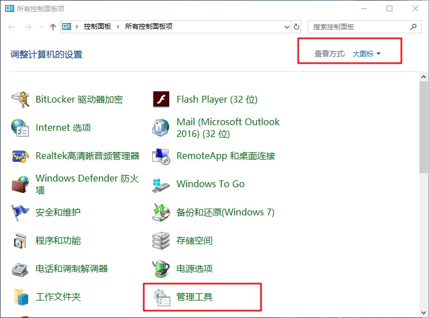The image size is (429, 318).
Task: Open the 管理工具 gear icon
Action: pyautogui.click(x=161, y=298)
